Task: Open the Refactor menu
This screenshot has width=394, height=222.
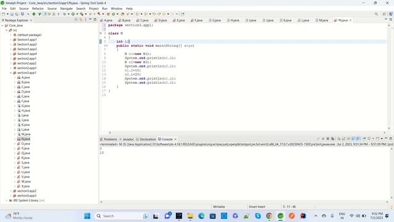Action: [x=38, y=9]
